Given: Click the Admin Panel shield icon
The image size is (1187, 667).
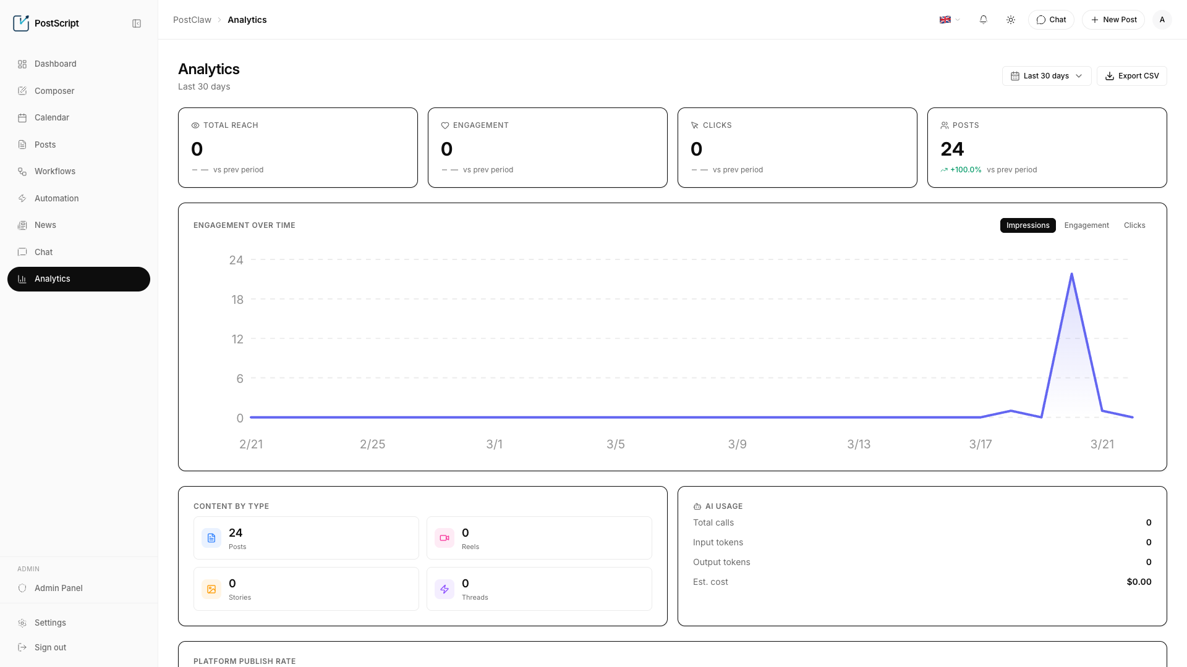Looking at the screenshot, I should 22,588.
